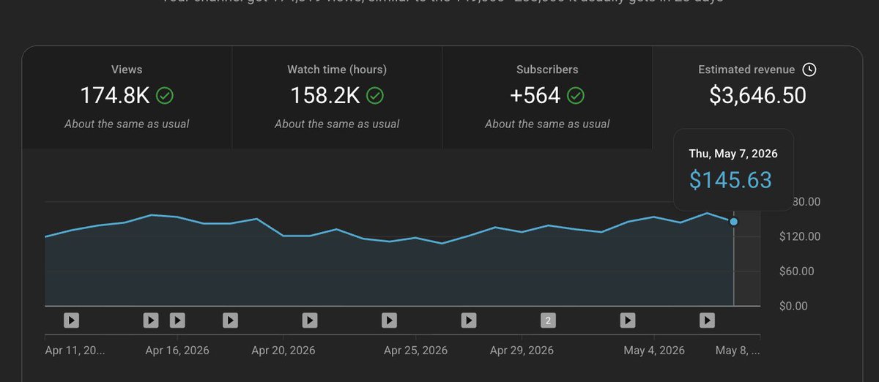
Task: Open the marker badge showing 2 videos
Action: tap(549, 320)
